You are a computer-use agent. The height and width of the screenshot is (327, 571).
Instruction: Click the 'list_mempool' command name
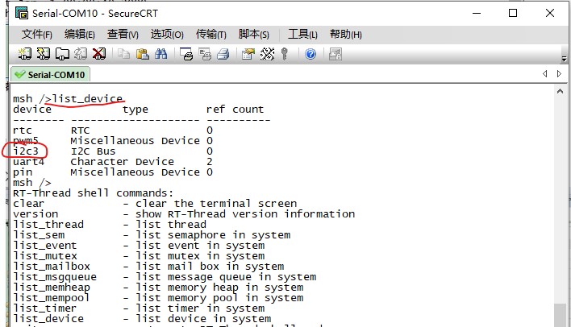pos(52,298)
